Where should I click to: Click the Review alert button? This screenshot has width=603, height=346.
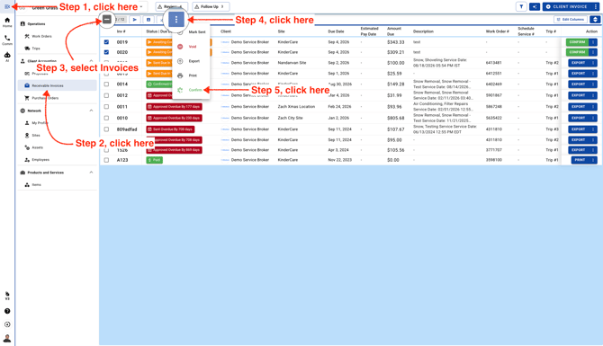pyautogui.click(x=172, y=6)
